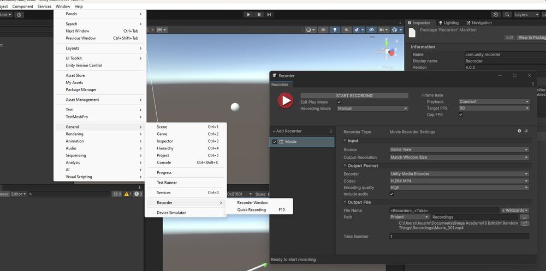Select Quick Recording menu item
Image resolution: width=546 pixels, height=271 pixels.
pos(259,210)
